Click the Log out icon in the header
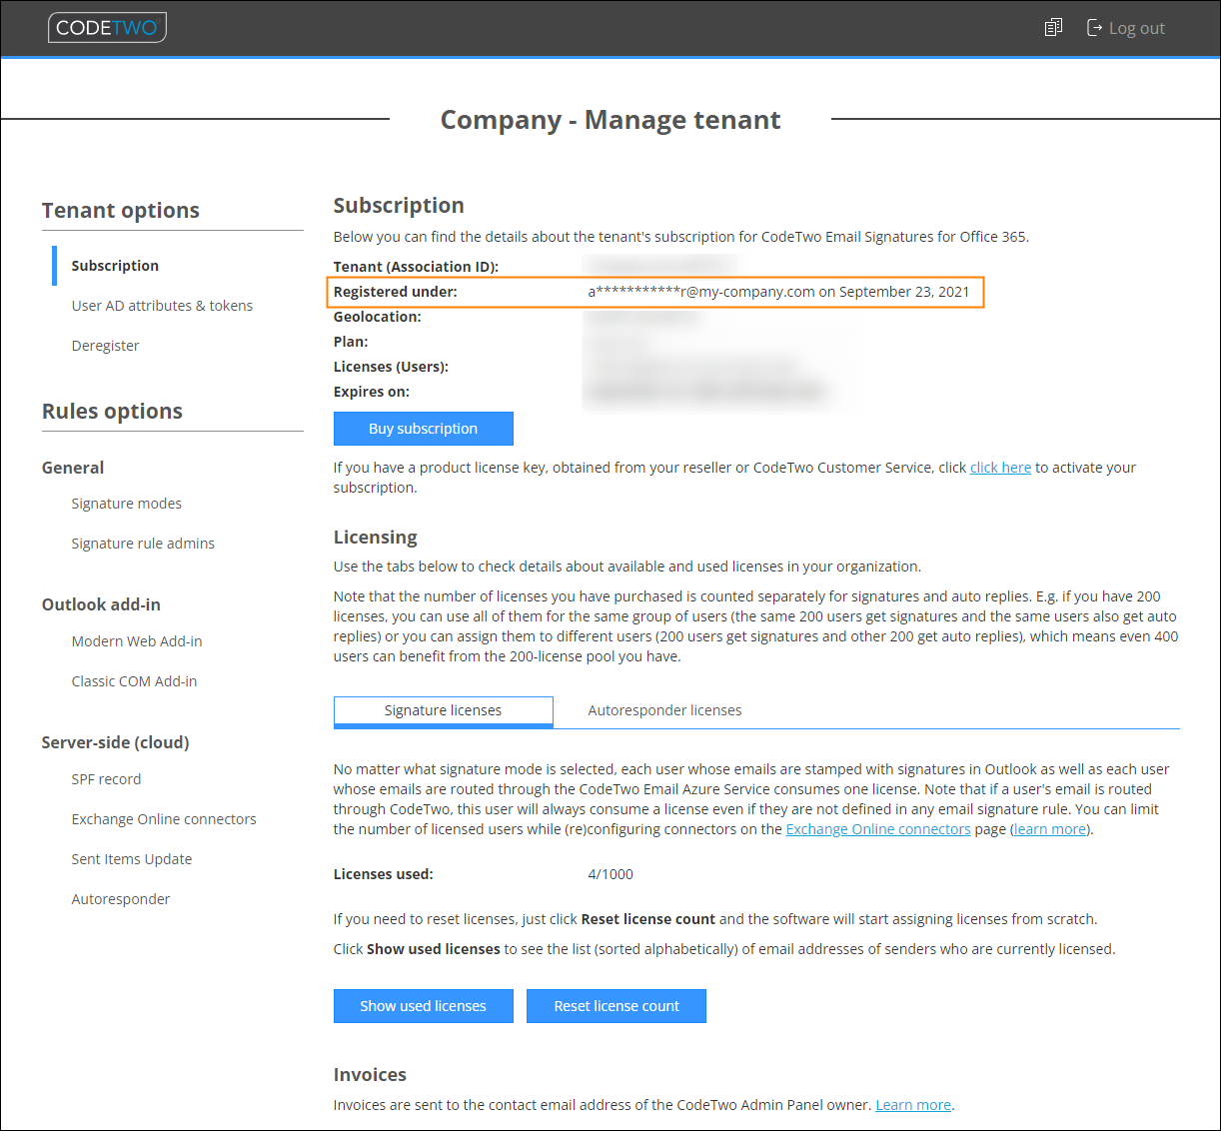Viewport: 1221px width, 1131px height. click(1094, 28)
